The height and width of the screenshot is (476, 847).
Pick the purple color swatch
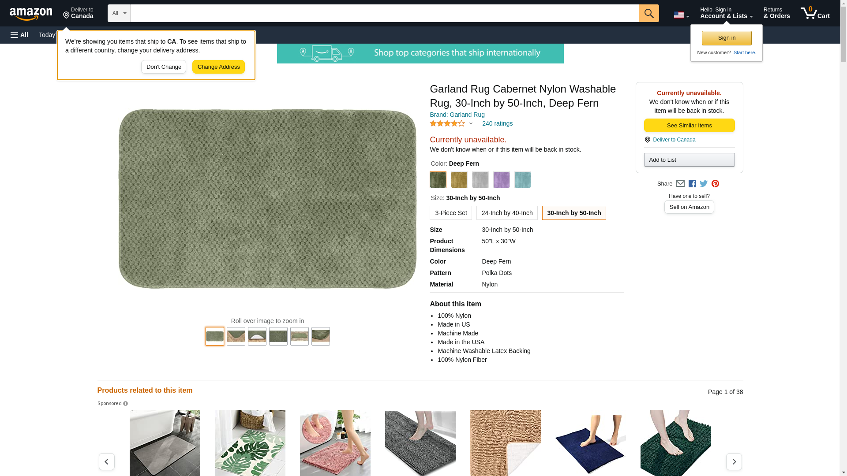point(501,180)
